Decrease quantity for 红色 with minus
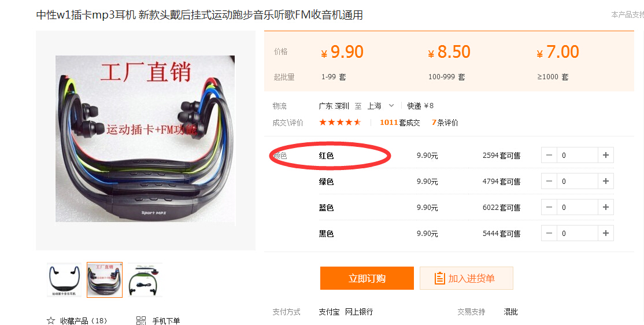 [x=549, y=156]
